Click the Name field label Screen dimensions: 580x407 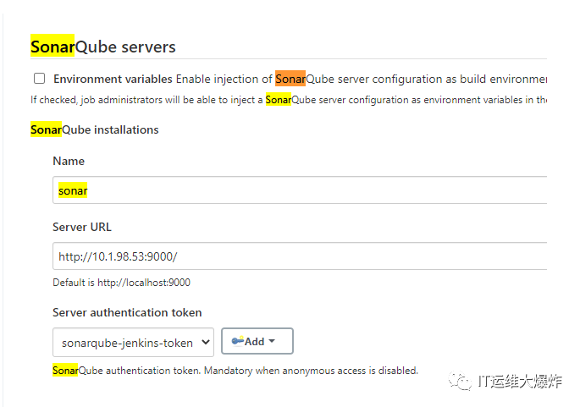point(69,161)
